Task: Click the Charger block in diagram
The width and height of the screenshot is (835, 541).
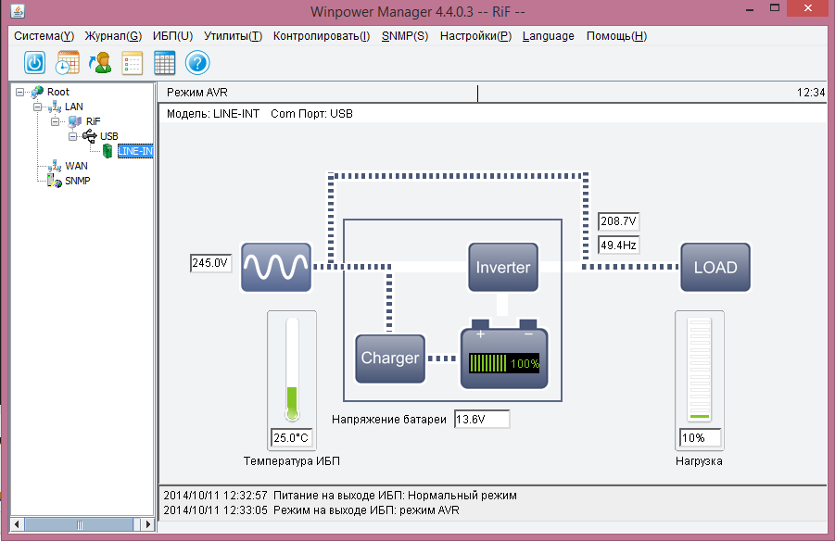Action: click(x=390, y=359)
